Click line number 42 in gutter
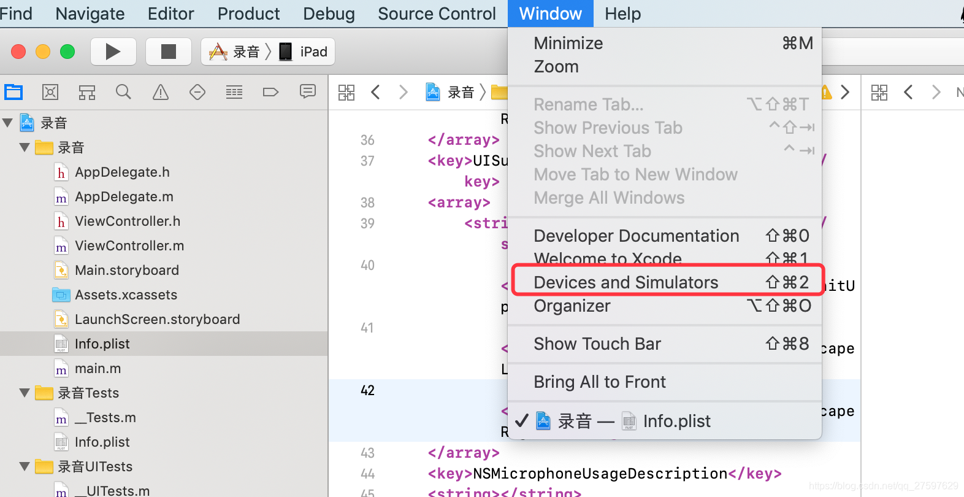Screen dimensions: 964x497 tap(367, 390)
